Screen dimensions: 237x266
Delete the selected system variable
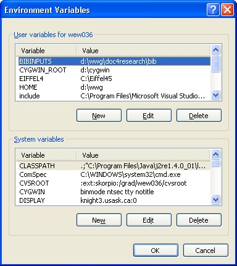click(x=199, y=220)
